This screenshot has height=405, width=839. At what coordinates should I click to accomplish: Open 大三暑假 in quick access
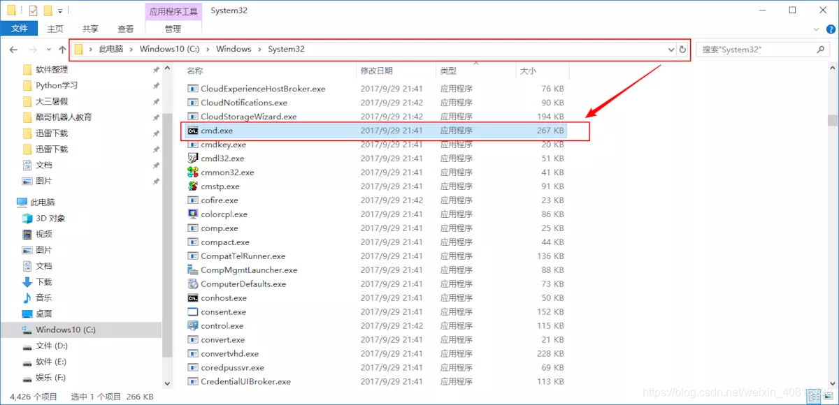(x=52, y=101)
